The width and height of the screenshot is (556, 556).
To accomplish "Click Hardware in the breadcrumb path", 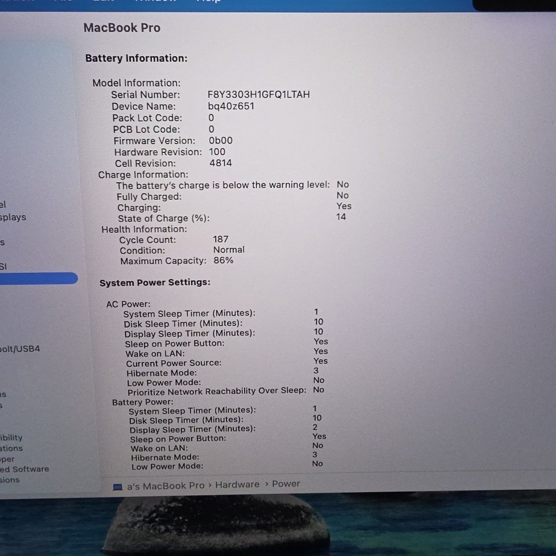I will [237, 484].
